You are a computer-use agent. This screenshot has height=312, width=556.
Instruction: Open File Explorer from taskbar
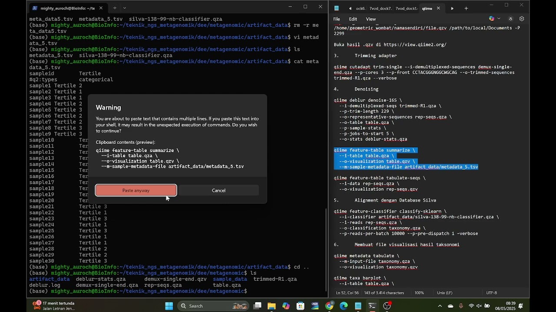pyautogui.click(x=271, y=306)
